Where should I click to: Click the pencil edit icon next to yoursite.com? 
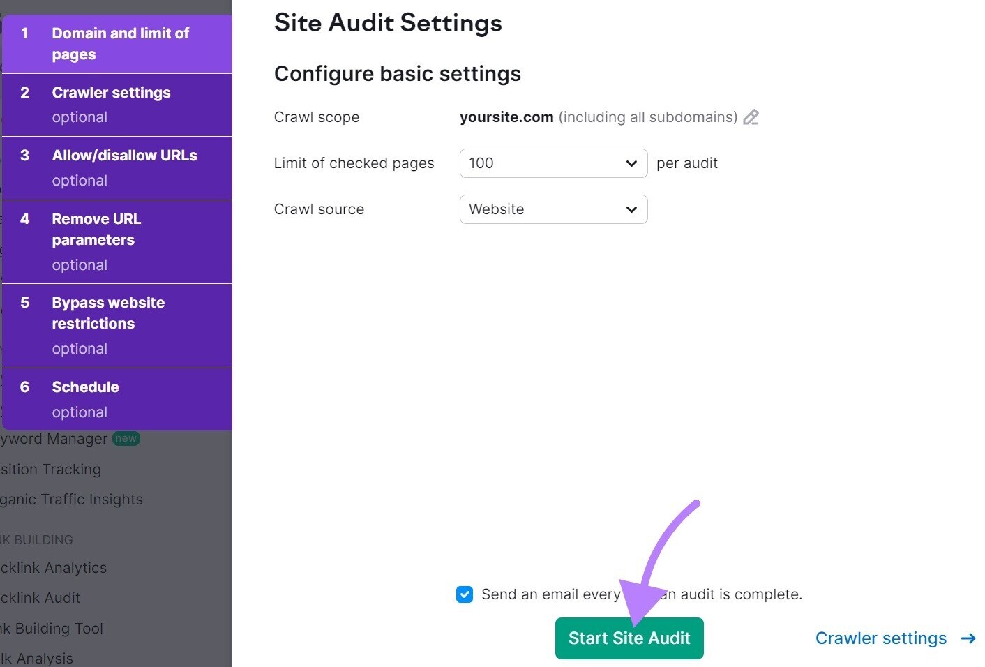(x=751, y=117)
